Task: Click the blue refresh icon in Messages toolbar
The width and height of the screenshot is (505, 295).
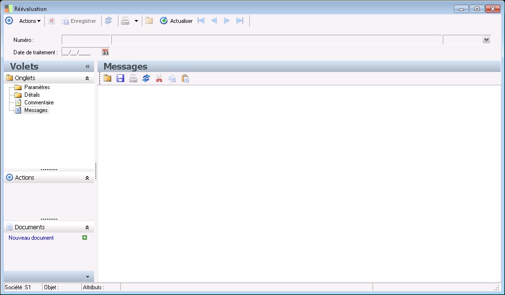Action: click(146, 78)
